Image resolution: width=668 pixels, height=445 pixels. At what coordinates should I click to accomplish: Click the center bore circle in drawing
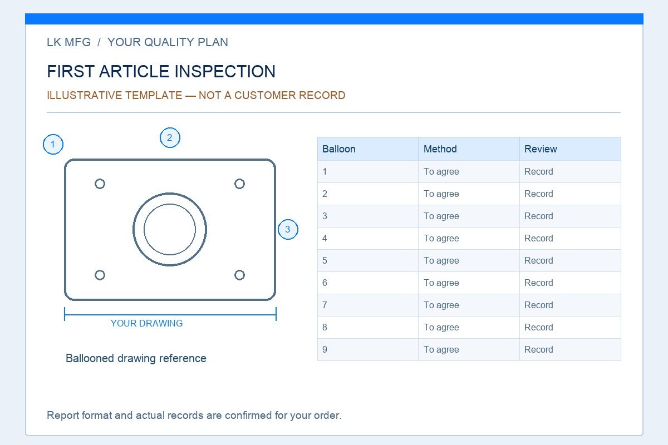(170, 229)
